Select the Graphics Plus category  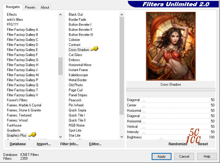pyautogui.click(x=17, y=135)
